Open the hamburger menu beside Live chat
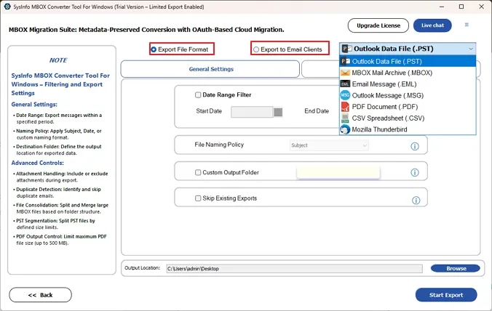The image size is (492, 311). click(x=467, y=25)
